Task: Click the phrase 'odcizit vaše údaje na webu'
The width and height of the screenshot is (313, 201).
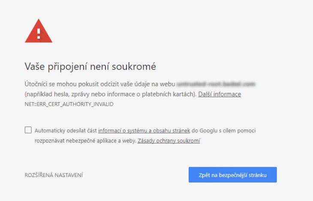Action: (x=138, y=84)
